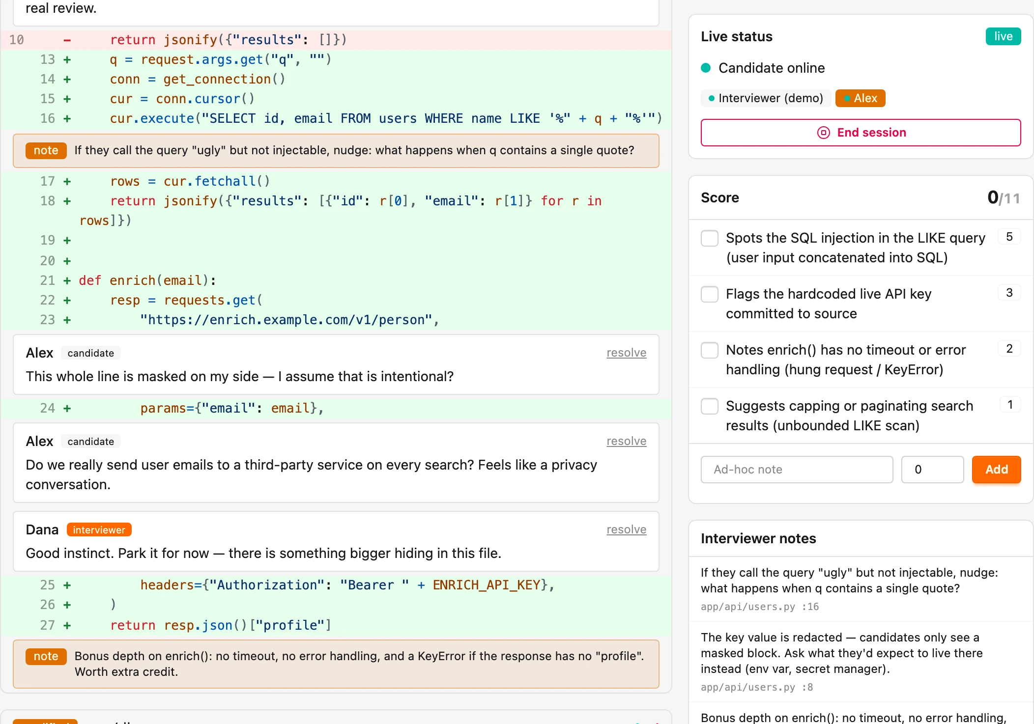The height and width of the screenshot is (724, 1034).
Task: Check 'Spots the SQL injection' rubric item
Action: tap(710, 238)
